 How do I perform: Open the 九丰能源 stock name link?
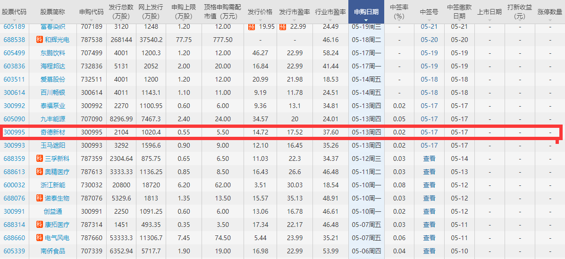(53, 119)
